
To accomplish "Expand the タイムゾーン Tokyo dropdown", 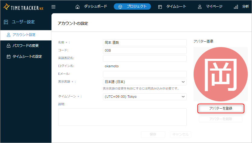I will [145, 97].
